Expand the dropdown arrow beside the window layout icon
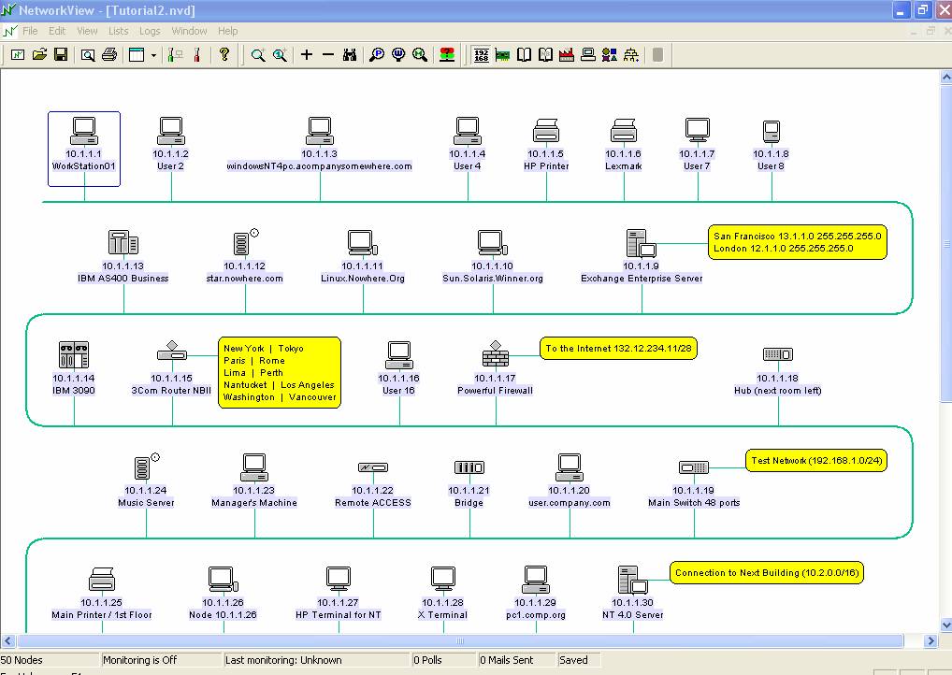Viewport: 952px width, 675px height. click(153, 55)
